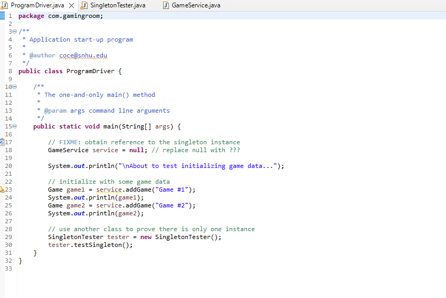446x298 pixels.
Task: Click the warning marker on line 23
Action: [x=2, y=190]
